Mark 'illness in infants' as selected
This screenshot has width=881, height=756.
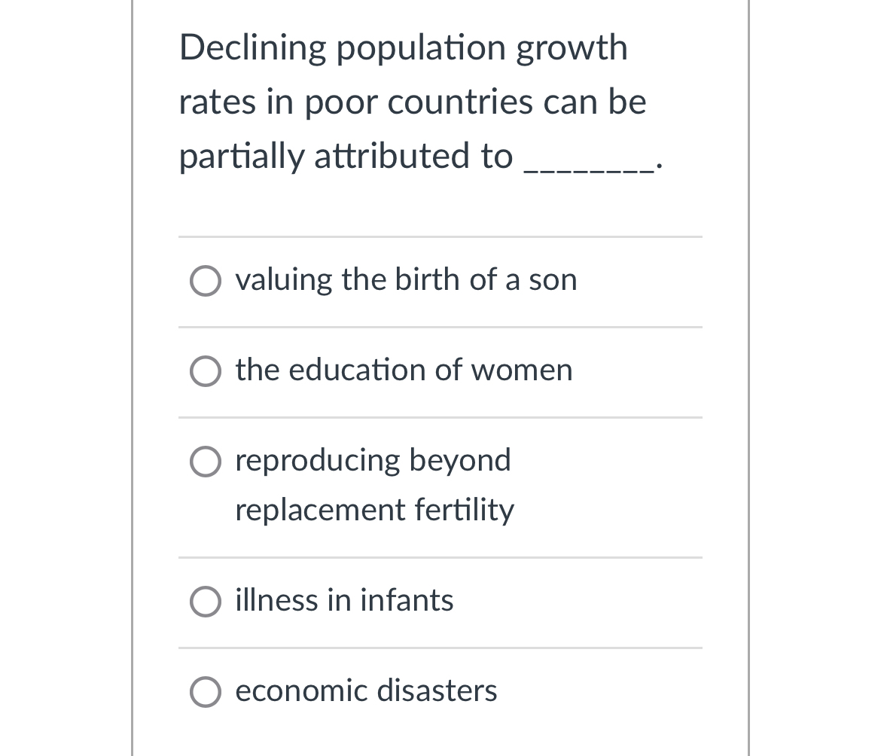[x=344, y=601]
